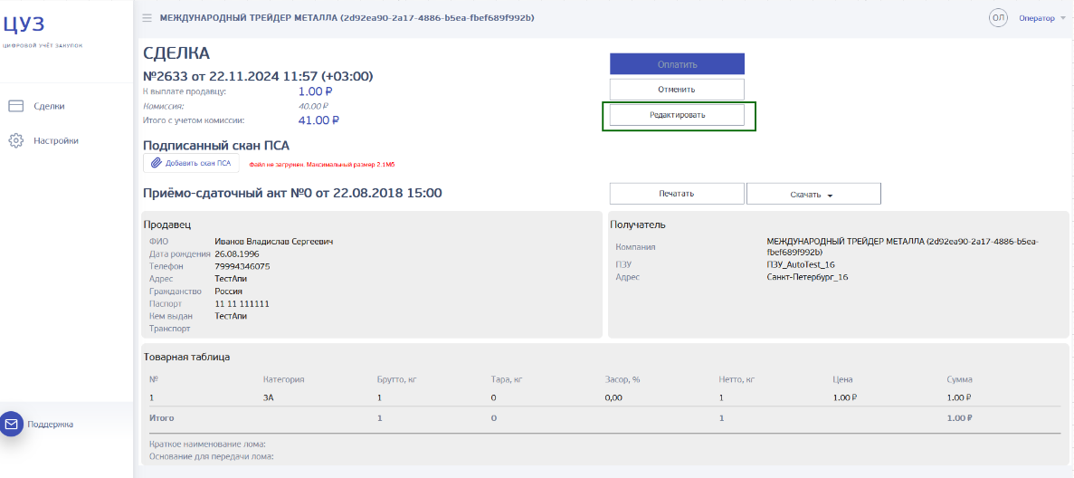The height and width of the screenshot is (478, 1074).
Task: Select the first row with category 3А
Action: pos(268,397)
